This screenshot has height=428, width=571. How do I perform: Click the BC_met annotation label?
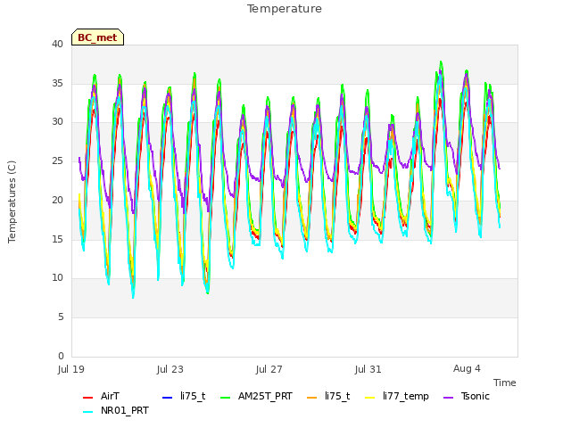tap(97, 37)
